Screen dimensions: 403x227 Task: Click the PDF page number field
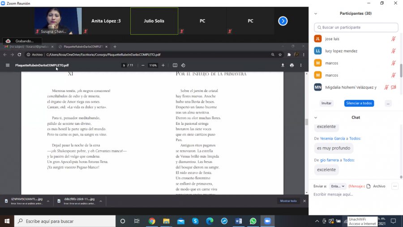pyautogui.click(x=124, y=65)
